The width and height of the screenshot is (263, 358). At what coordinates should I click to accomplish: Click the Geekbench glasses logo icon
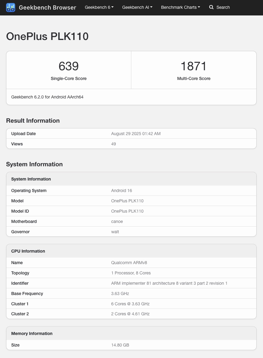[x=11, y=7]
